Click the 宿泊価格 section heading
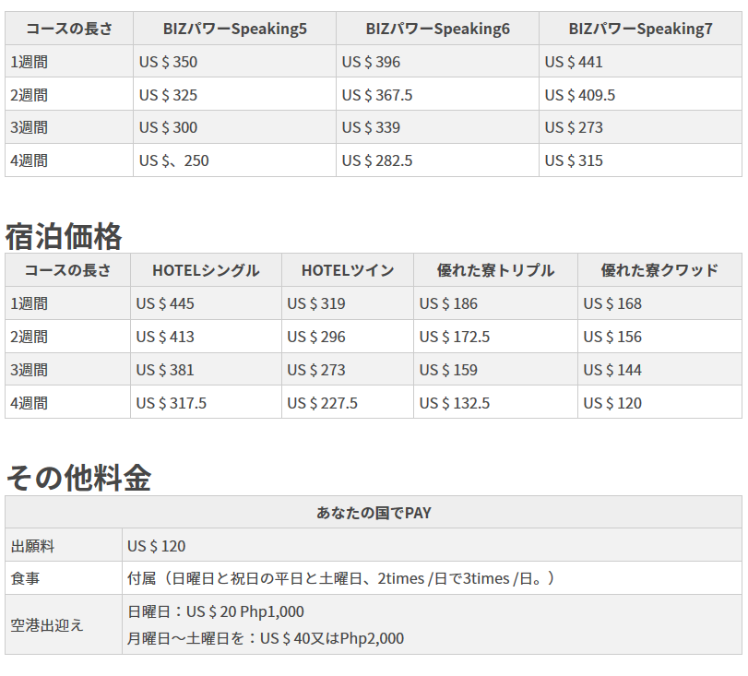Image resolution: width=748 pixels, height=676 pixels. pos(64,236)
